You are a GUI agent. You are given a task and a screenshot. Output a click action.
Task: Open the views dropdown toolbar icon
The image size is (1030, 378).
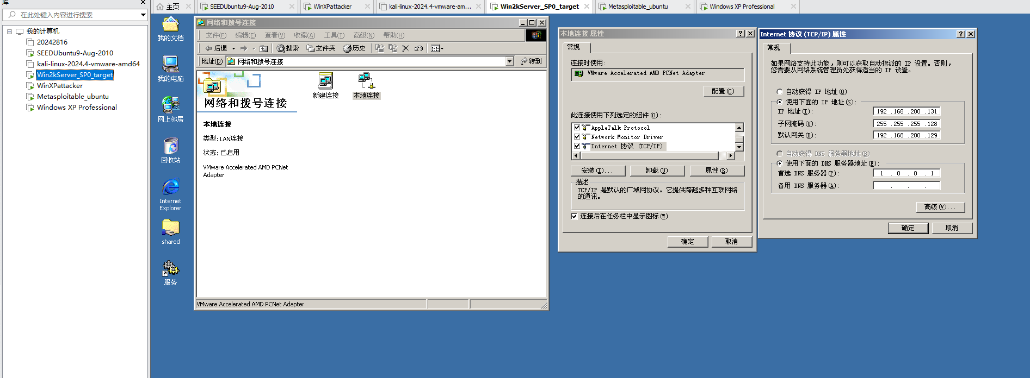[x=437, y=48]
